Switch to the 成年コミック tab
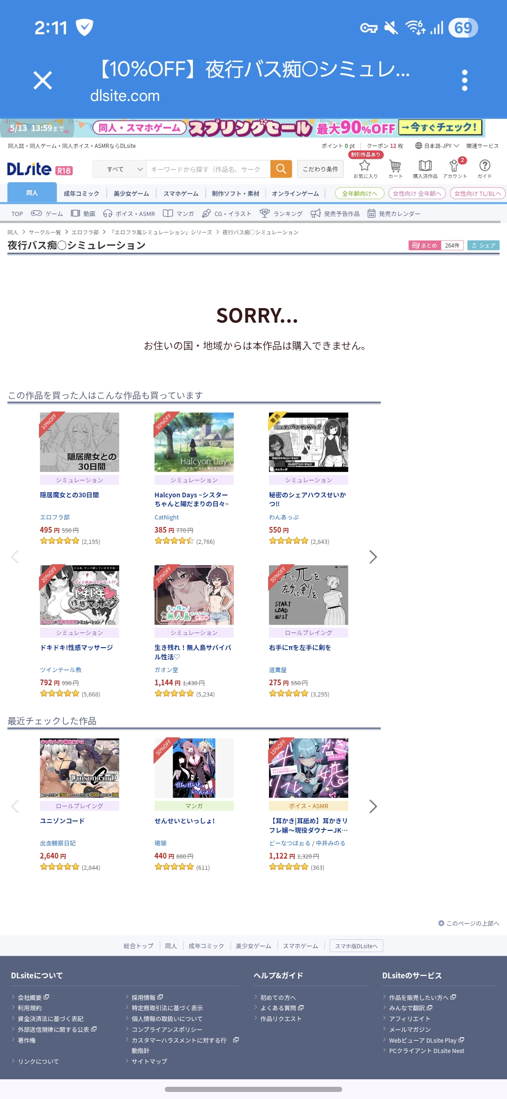The height and width of the screenshot is (1099, 507). click(82, 193)
